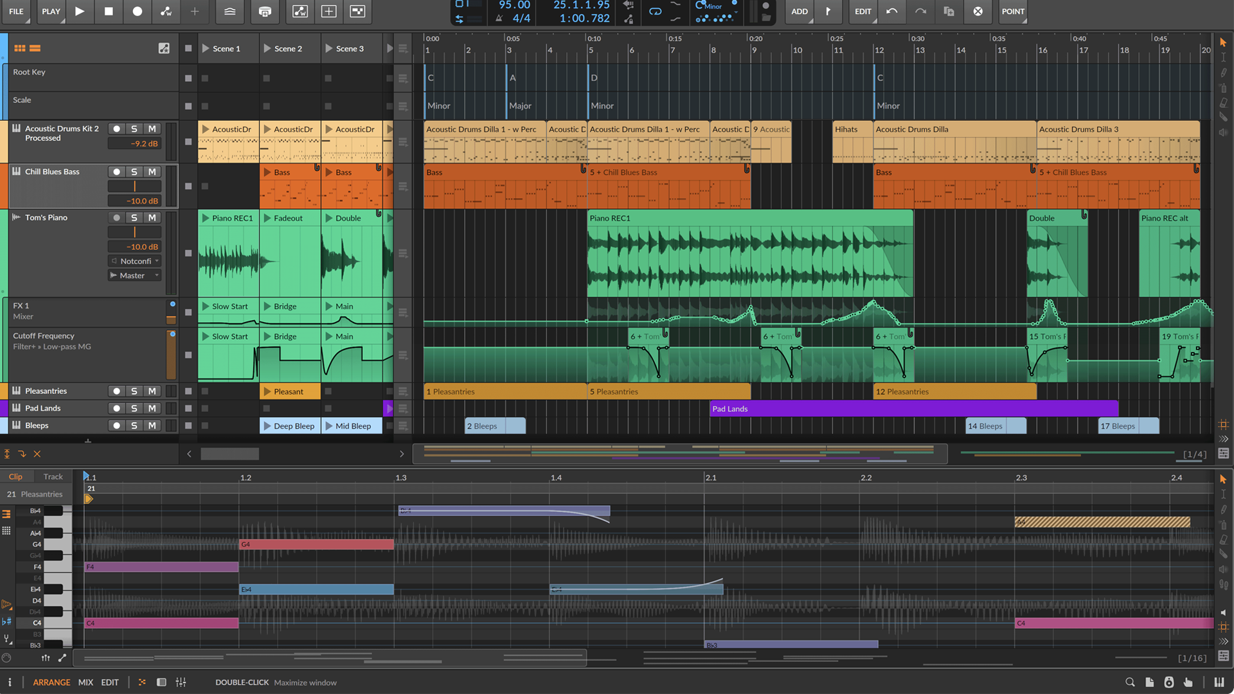
Task: Launch Scene 1
Action: (204, 48)
